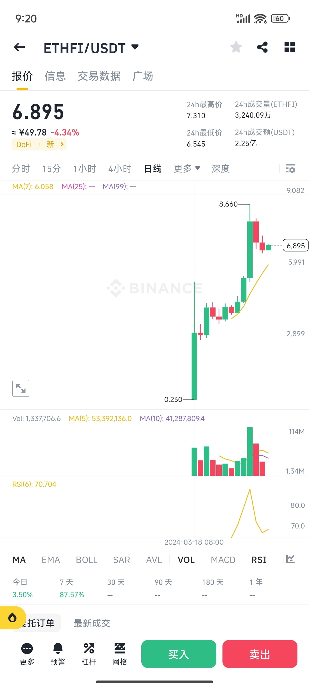Image resolution: width=309 pixels, height=688 pixels.
Task: Toggle the favorite star for ETHFI/USDT
Action: click(236, 47)
